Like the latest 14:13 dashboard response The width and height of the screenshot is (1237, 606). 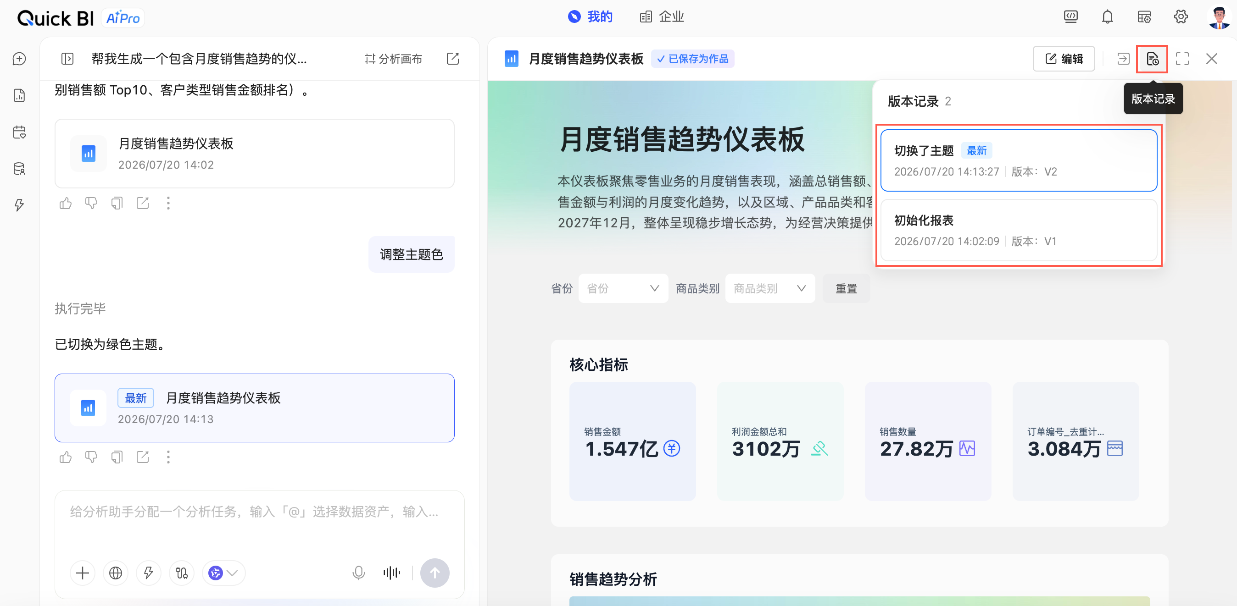(66, 457)
